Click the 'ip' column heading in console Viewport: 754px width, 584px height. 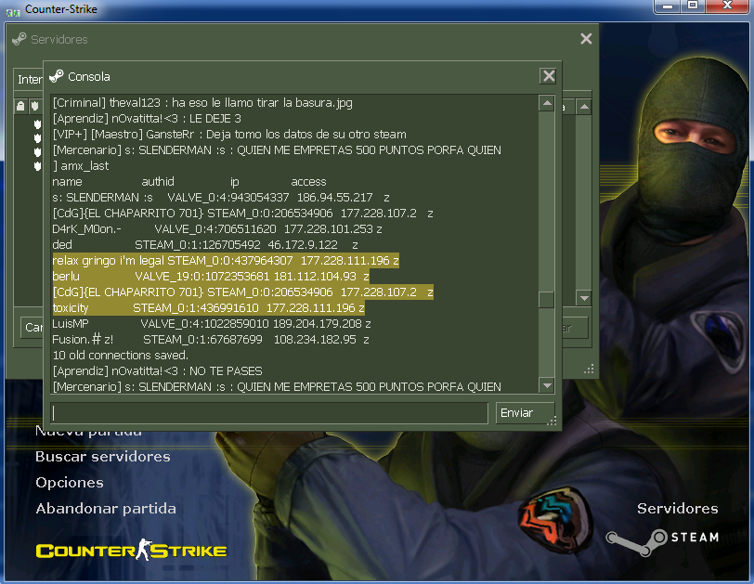(x=235, y=182)
